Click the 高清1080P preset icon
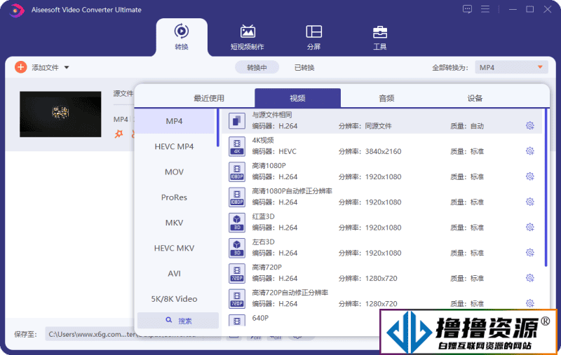This screenshot has height=355, width=561. [237, 172]
